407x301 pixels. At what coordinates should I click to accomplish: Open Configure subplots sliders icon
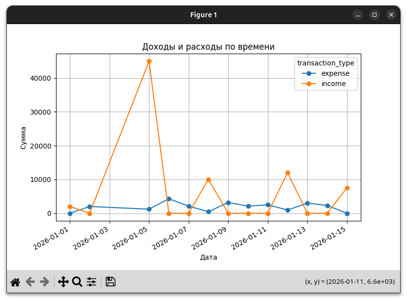(91, 282)
